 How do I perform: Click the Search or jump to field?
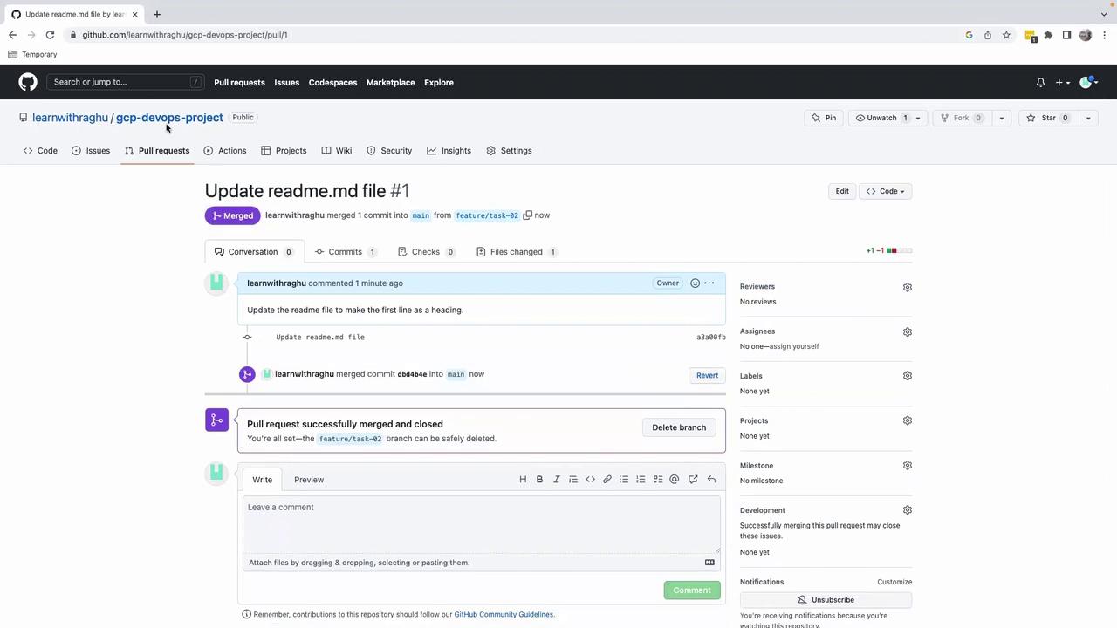[126, 82]
